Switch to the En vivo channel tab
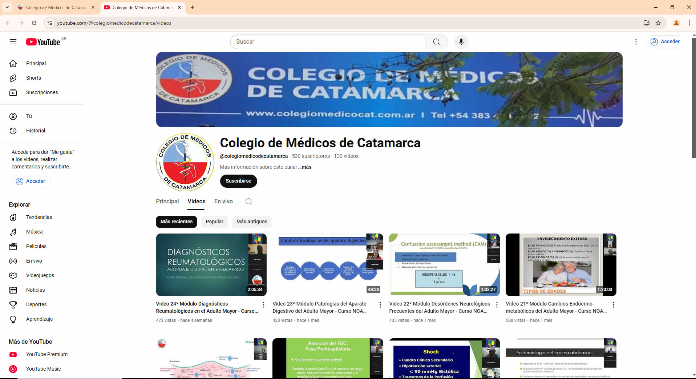The width and height of the screenshot is (696, 379). [223, 202]
